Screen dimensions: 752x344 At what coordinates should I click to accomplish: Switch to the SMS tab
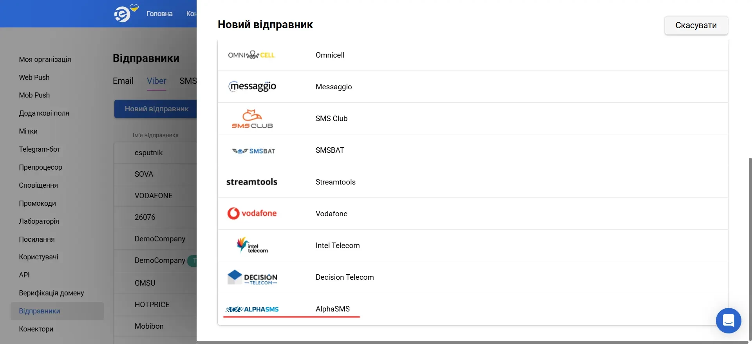[188, 81]
